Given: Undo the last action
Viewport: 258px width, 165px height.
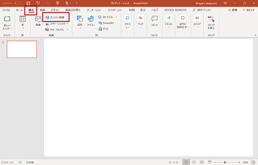Looking at the screenshot, I should [38, 3].
